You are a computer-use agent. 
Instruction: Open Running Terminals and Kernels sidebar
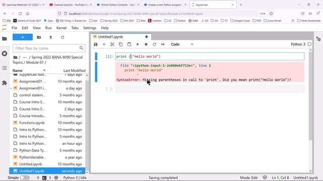pyautogui.click(x=5, y=54)
